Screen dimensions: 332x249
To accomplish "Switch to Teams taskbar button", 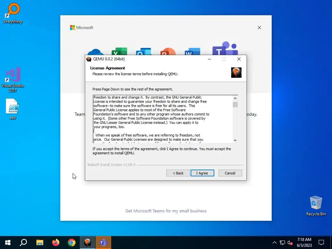I will (103, 243).
